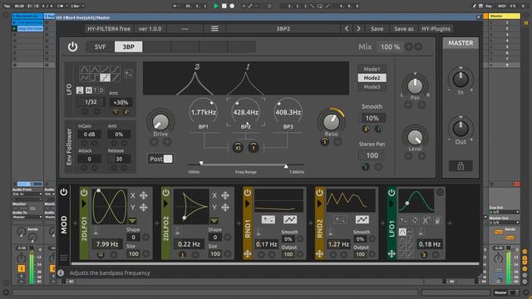
Task: Select the D dotted mode button
Action: pos(101,91)
